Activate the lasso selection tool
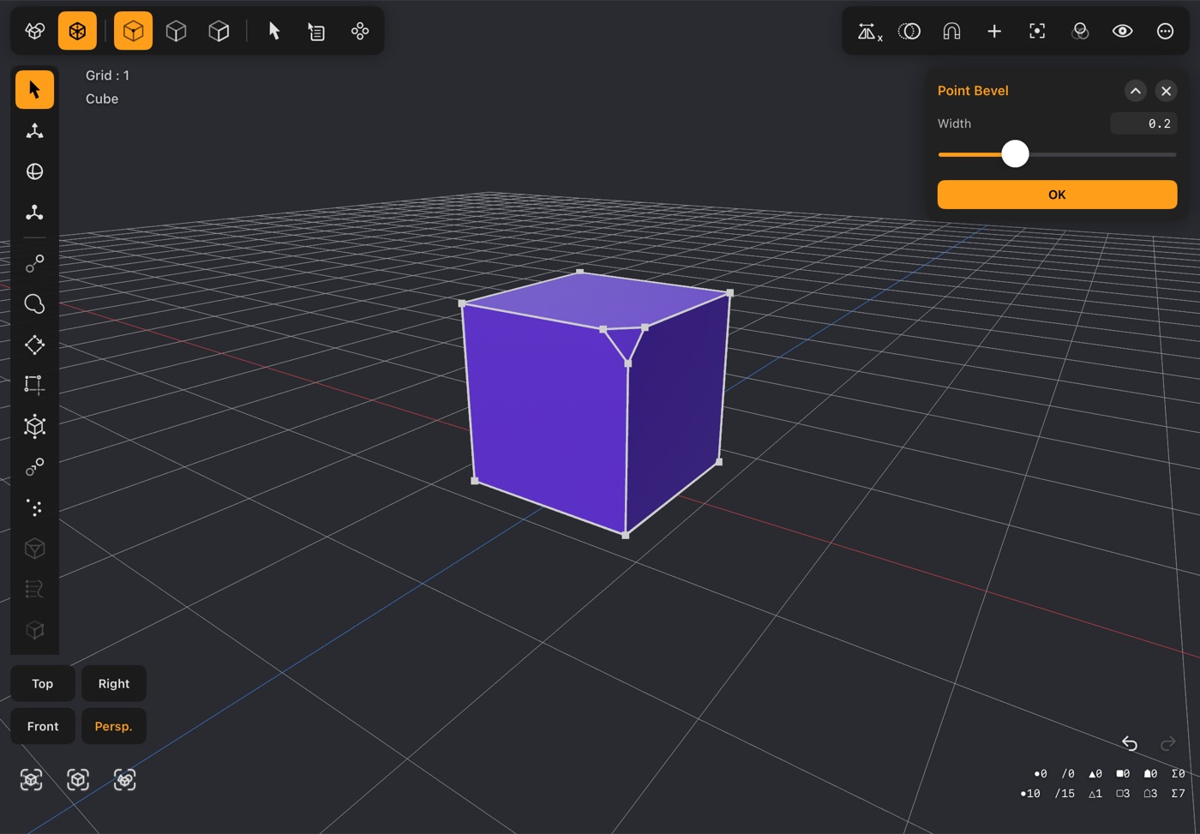The width and height of the screenshot is (1200, 834). tap(34, 304)
